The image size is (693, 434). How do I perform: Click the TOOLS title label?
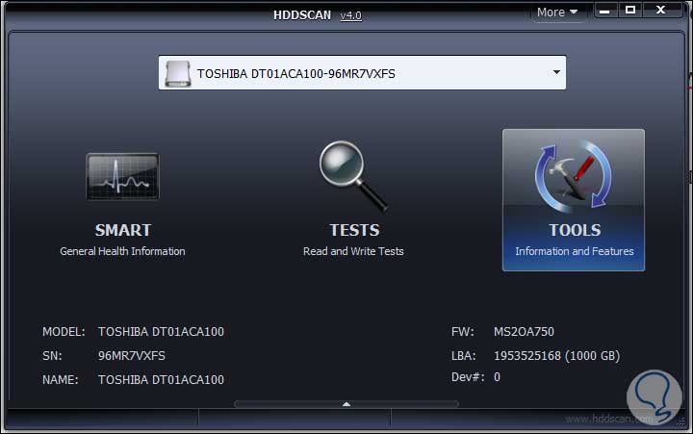[575, 230]
